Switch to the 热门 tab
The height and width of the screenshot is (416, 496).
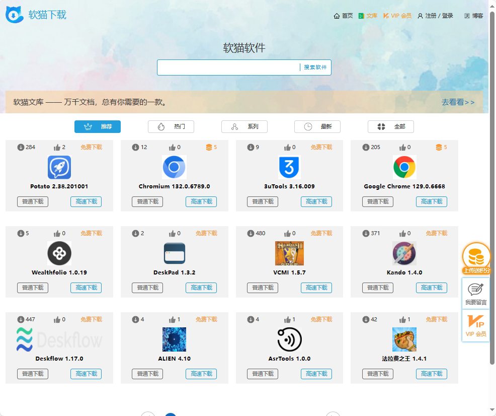(171, 126)
